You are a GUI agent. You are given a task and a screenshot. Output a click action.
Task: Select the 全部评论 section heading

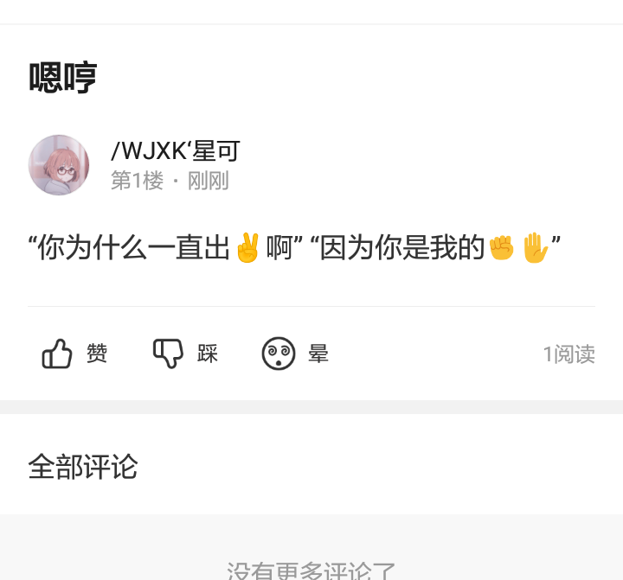coord(83,467)
